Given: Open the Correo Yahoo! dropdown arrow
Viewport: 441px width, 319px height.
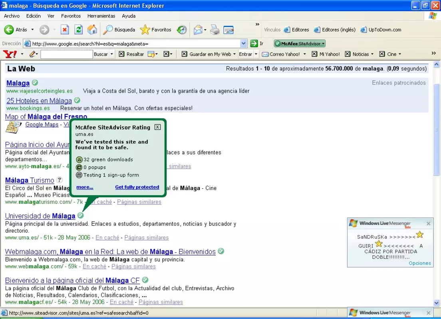Looking at the screenshot, I should pos(305,54).
